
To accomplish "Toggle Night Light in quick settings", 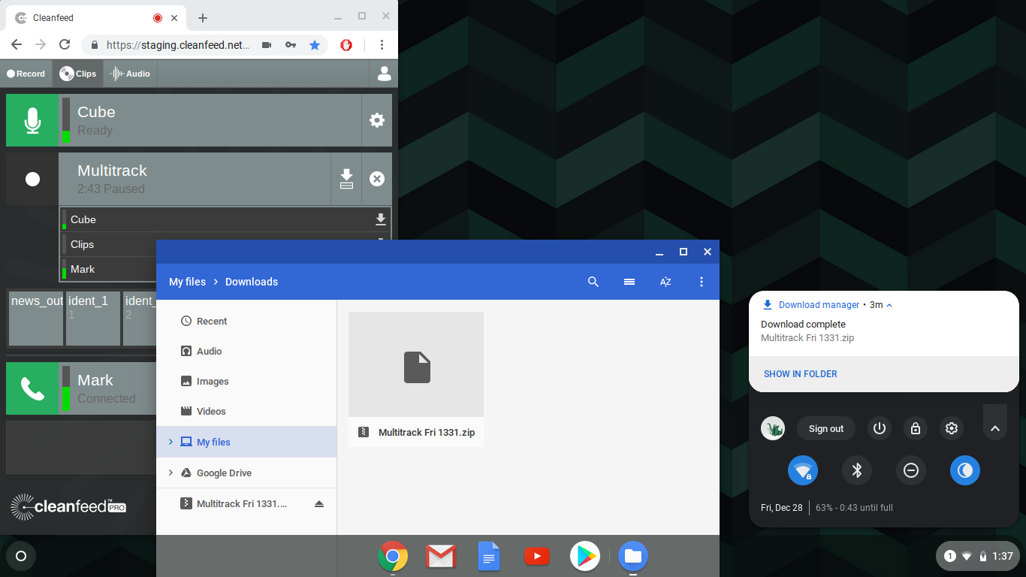I will [x=965, y=470].
